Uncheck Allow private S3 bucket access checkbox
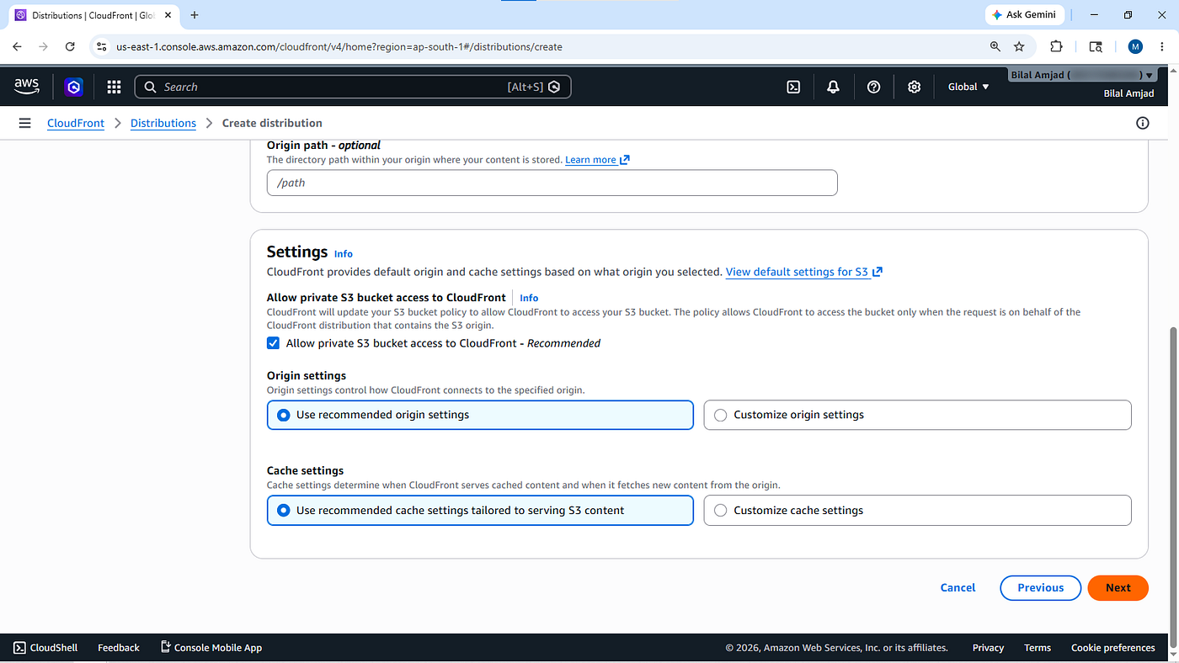The width and height of the screenshot is (1179, 663). 273,343
